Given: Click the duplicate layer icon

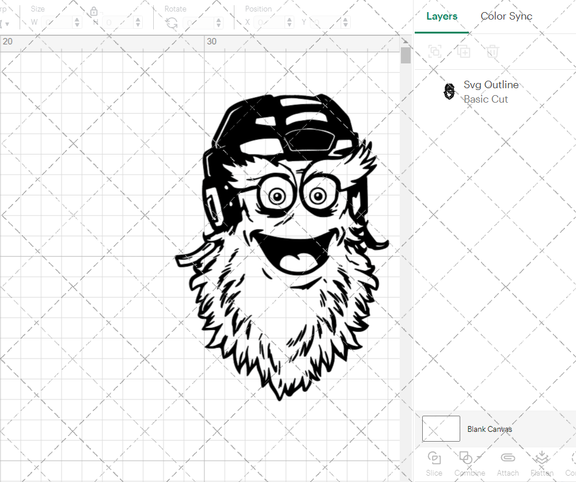Looking at the screenshot, I should pyautogui.click(x=463, y=51).
